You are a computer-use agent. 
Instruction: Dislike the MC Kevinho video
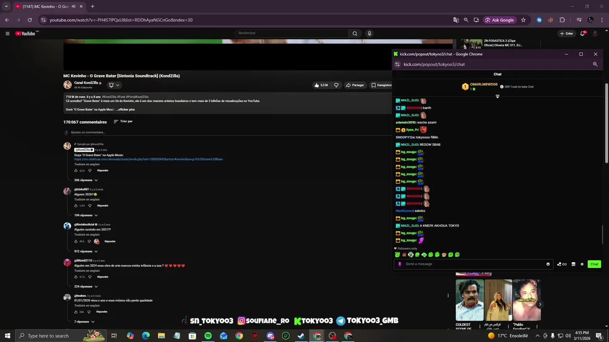click(x=336, y=85)
